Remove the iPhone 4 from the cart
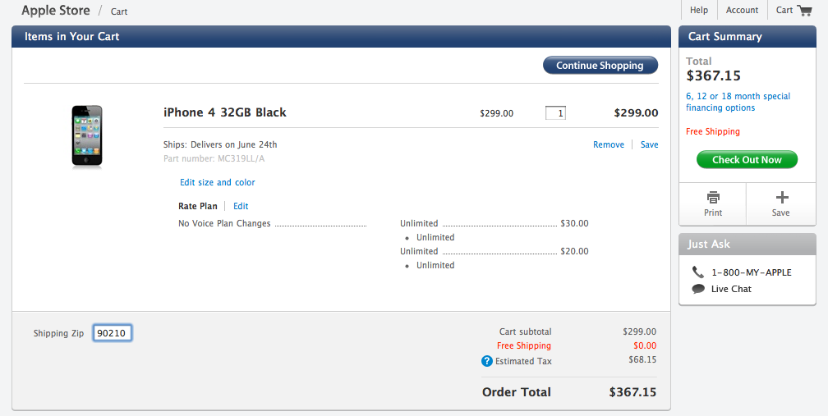The image size is (828, 416). (609, 144)
